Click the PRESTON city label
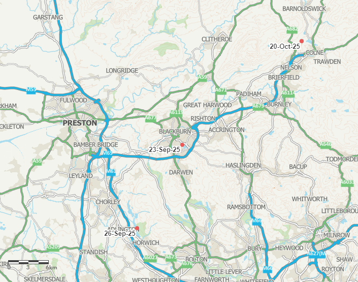The width and height of the screenshot is (358, 282). coord(80,123)
